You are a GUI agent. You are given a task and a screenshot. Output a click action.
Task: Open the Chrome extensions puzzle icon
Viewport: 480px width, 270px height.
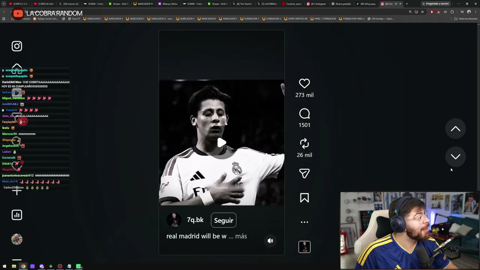pos(452,12)
